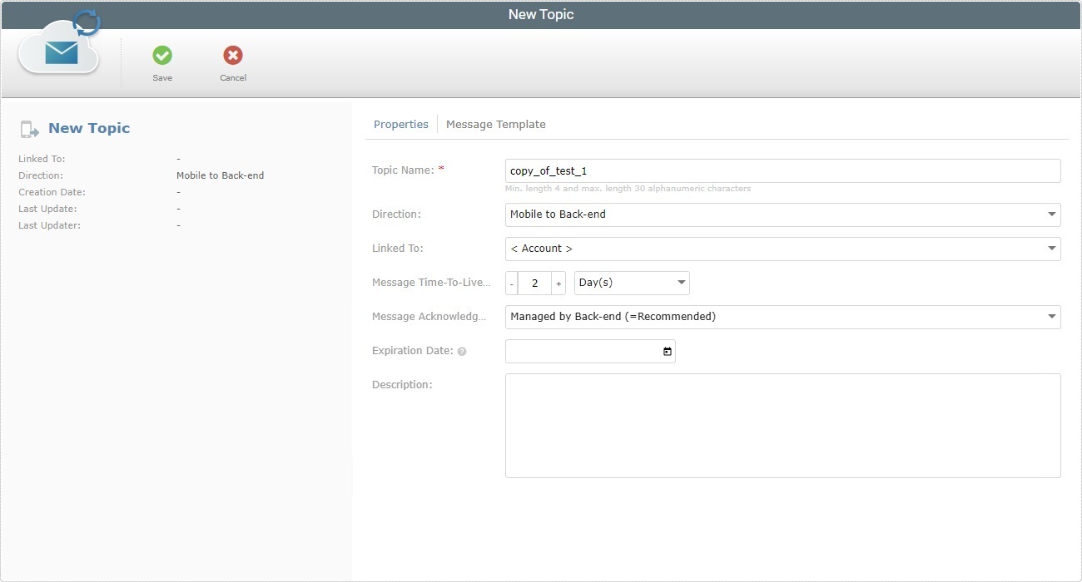Click the cloud email application logo
The width and height of the screenshot is (1082, 582).
pyautogui.click(x=58, y=52)
